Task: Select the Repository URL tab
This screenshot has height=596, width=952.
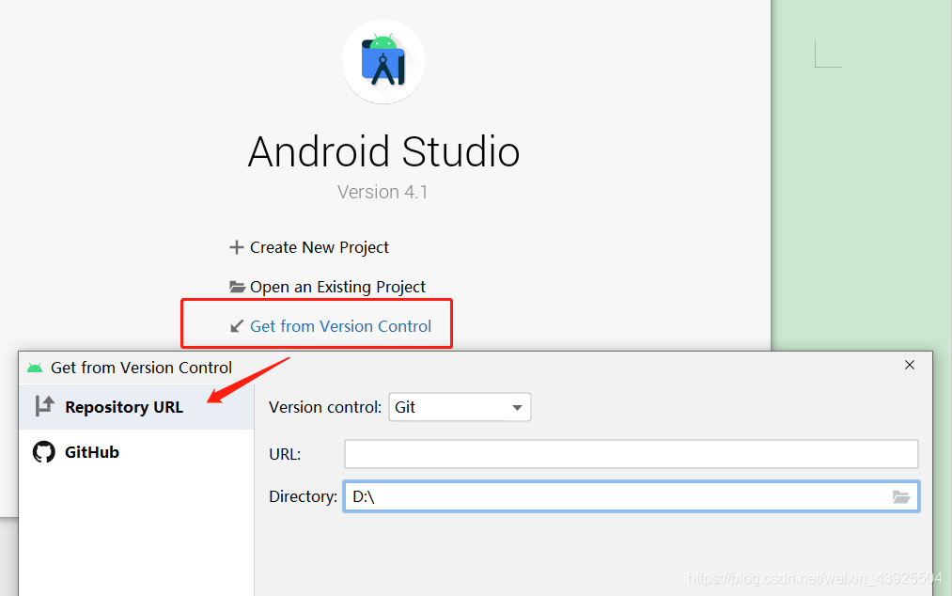Action: point(136,407)
